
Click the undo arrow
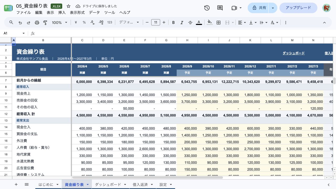20,23
